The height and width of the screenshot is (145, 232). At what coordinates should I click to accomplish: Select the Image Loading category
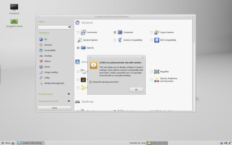coord(51,72)
